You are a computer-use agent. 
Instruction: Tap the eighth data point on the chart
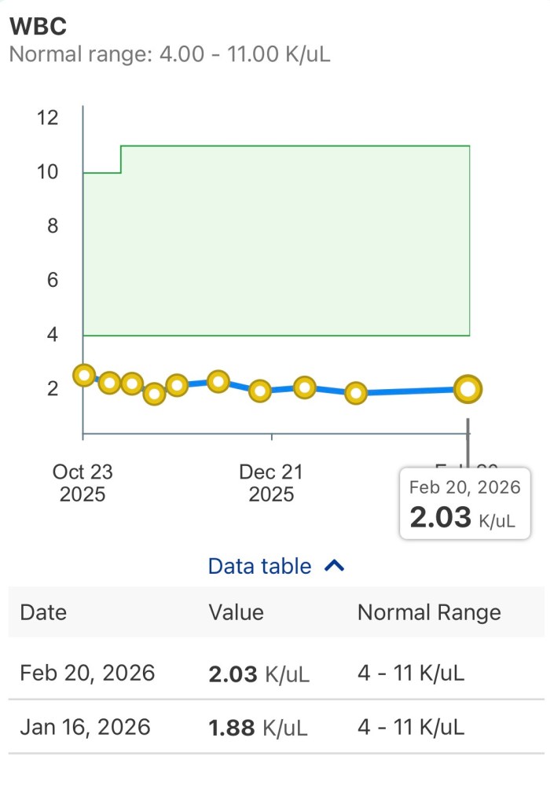pos(305,387)
